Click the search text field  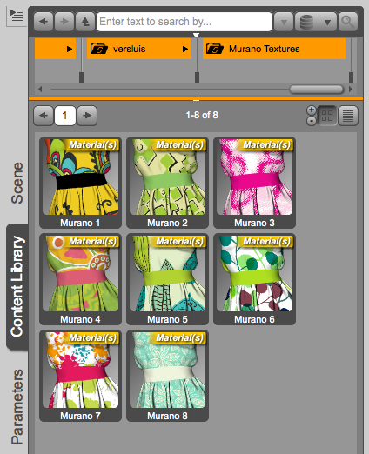click(184, 22)
